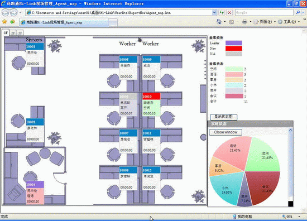Open the Tools (工具) menu dropdown
The width and height of the screenshot is (307, 221).
[289, 22]
